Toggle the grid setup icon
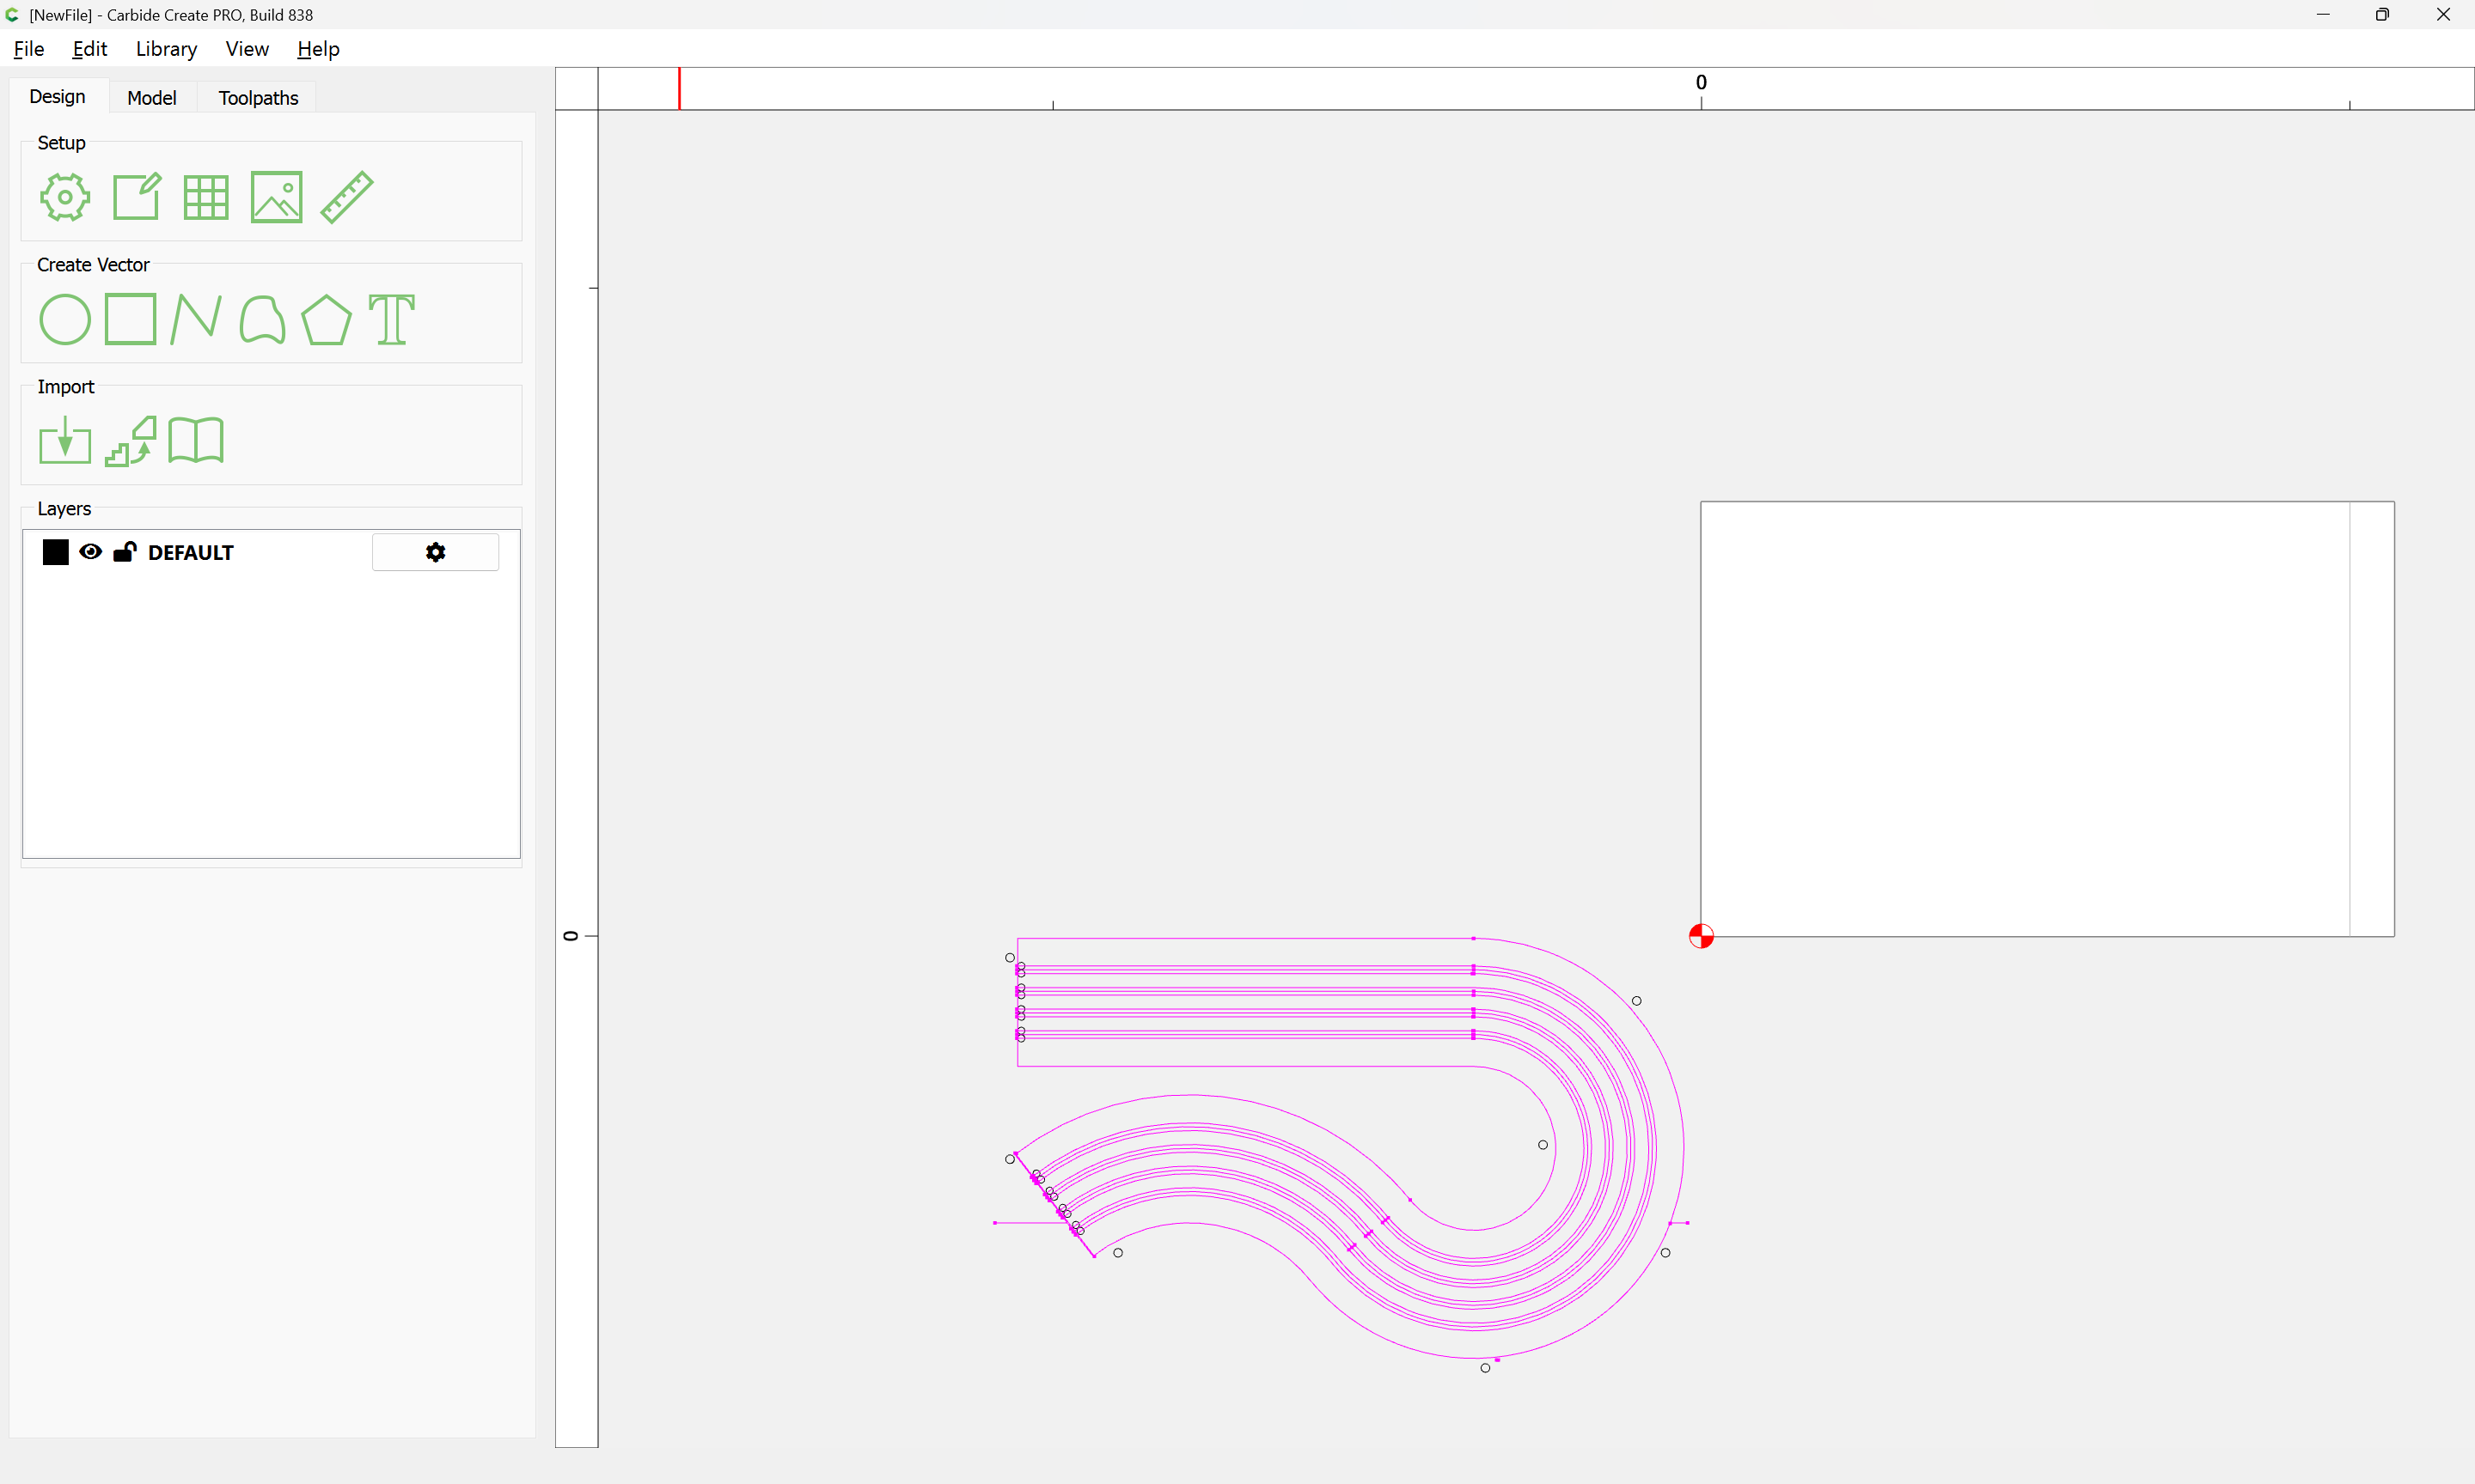The width and height of the screenshot is (2475, 1484). click(x=206, y=197)
